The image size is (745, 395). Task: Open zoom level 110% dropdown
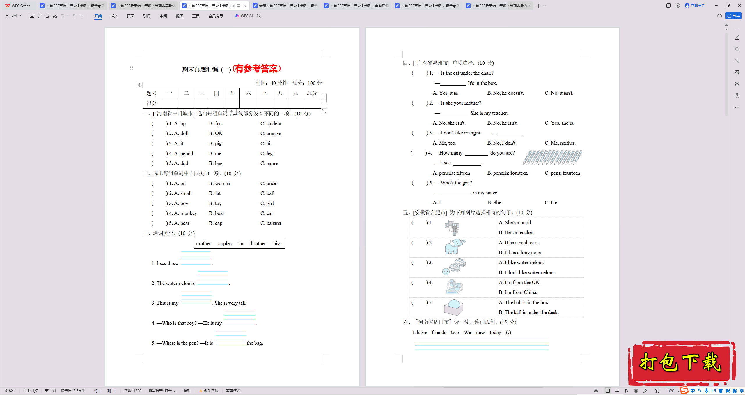click(x=672, y=391)
